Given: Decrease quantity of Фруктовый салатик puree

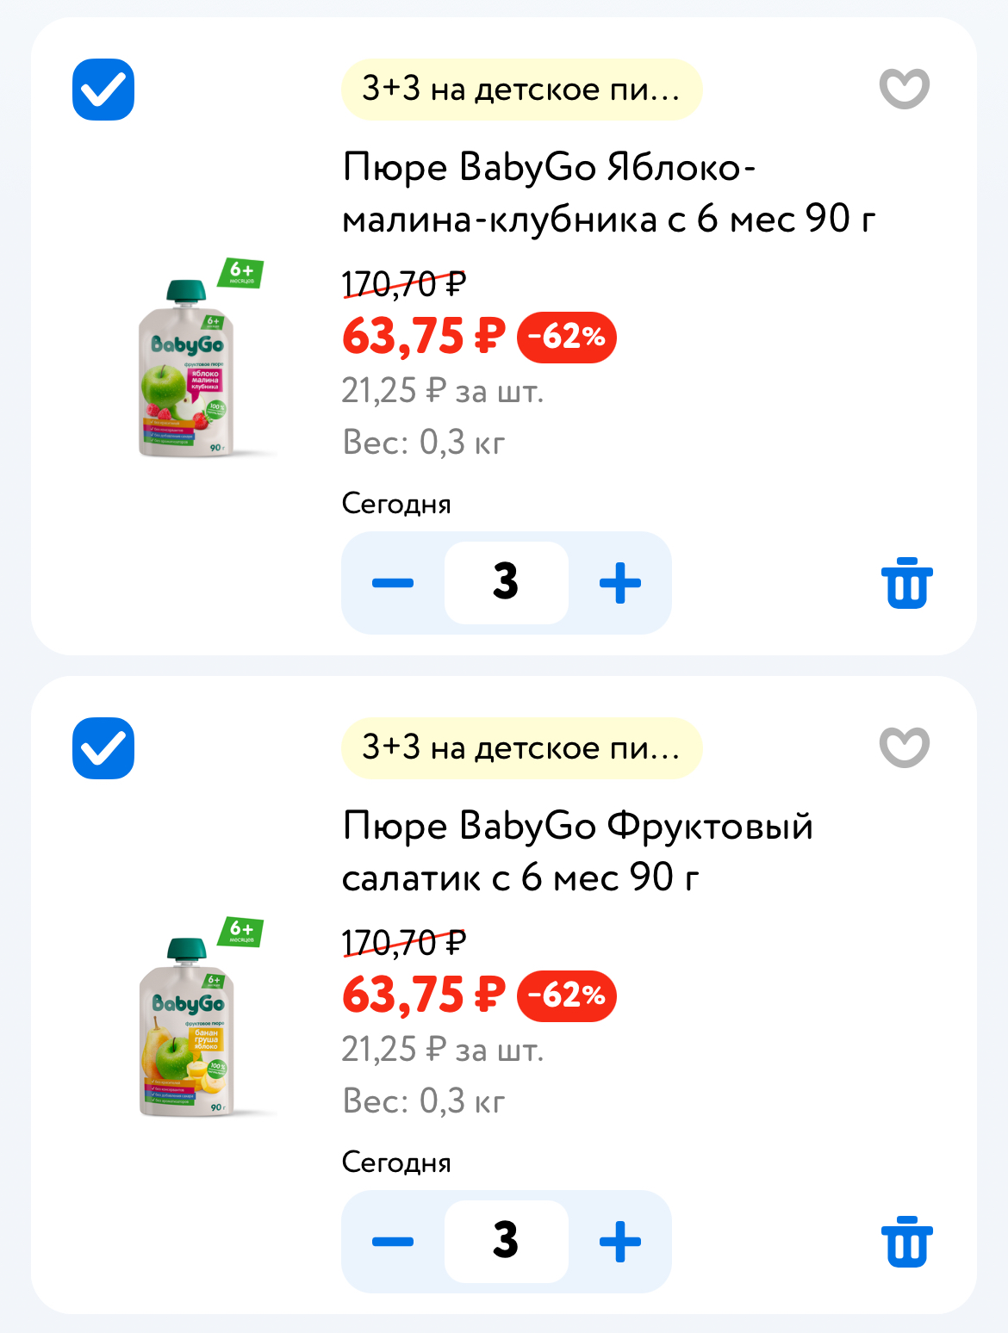Looking at the screenshot, I should (393, 1242).
